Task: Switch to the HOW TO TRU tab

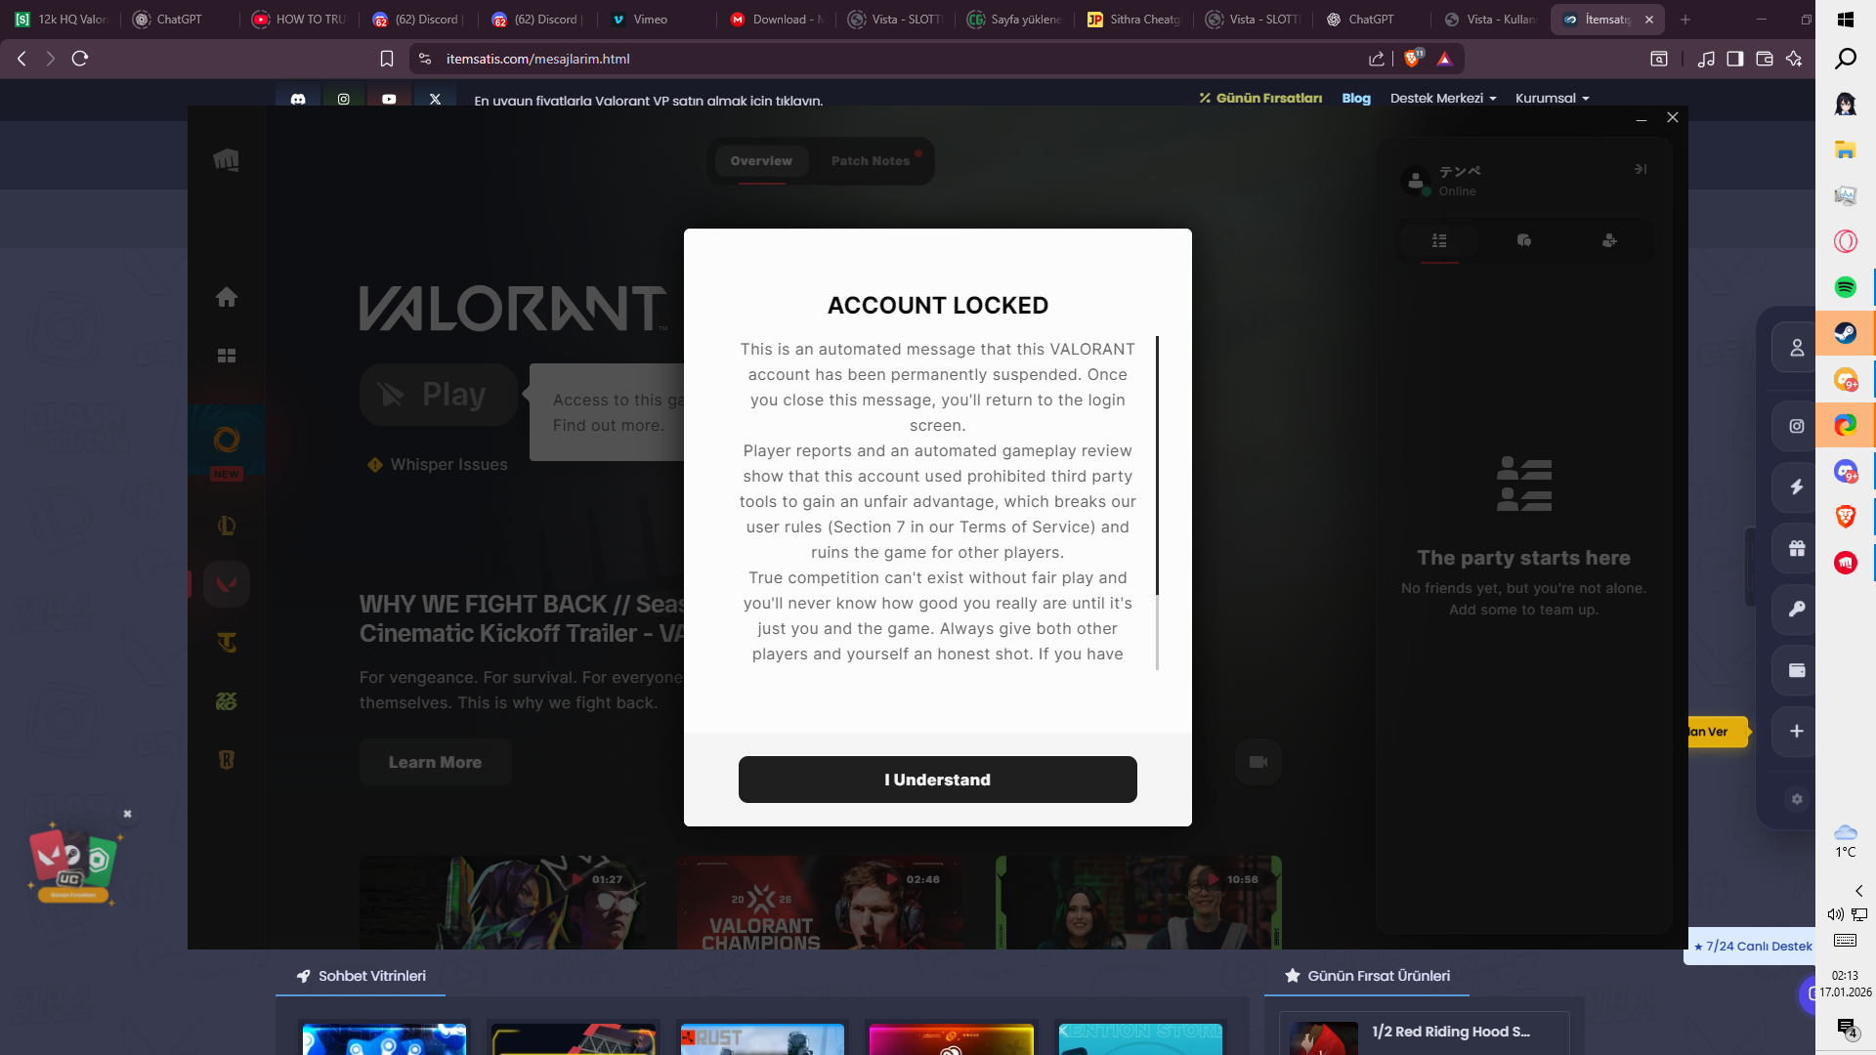Action: [301, 20]
